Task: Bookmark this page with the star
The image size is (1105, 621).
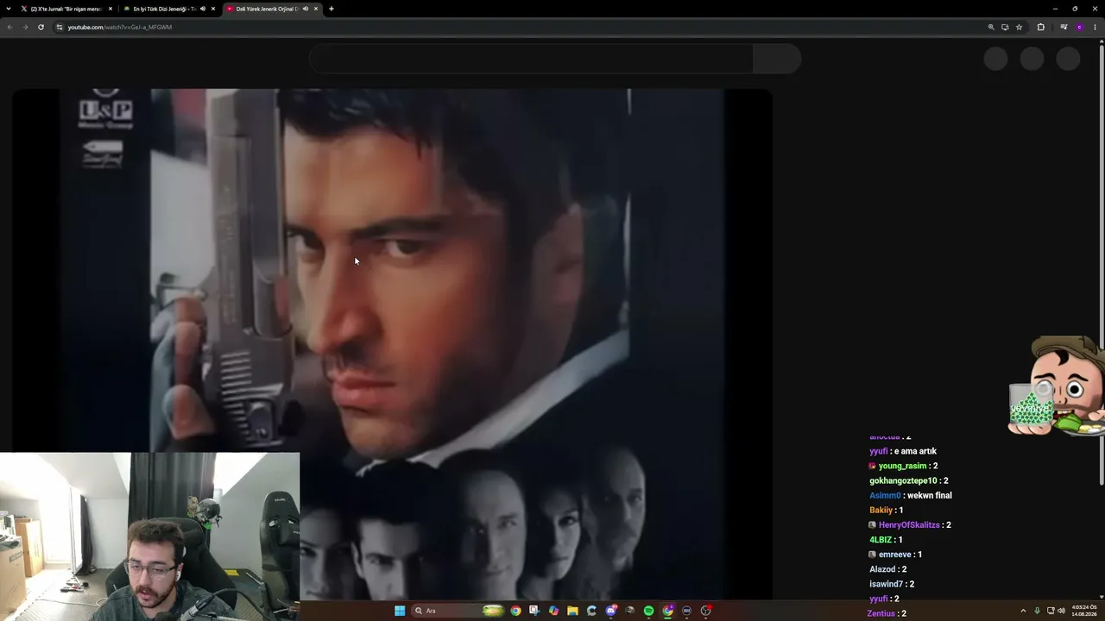Action: click(x=1019, y=27)
